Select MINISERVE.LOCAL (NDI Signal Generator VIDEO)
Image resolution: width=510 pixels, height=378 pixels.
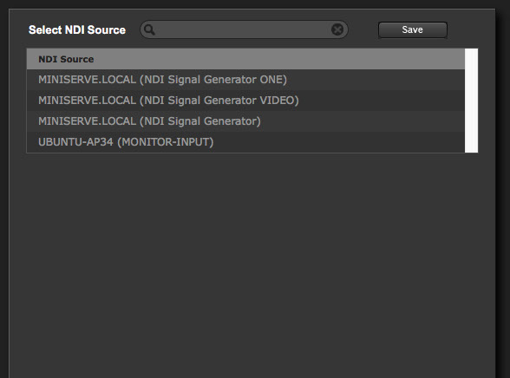(245, 101)
